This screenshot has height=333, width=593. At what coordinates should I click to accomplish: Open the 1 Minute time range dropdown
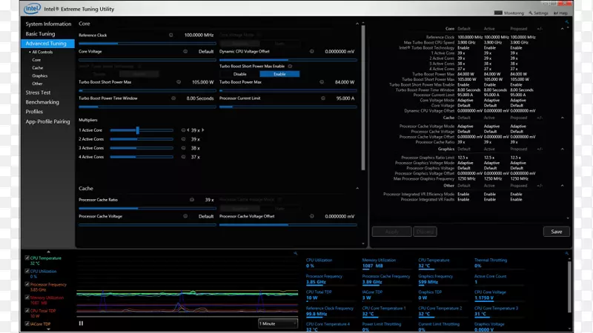tap(277, 323)
